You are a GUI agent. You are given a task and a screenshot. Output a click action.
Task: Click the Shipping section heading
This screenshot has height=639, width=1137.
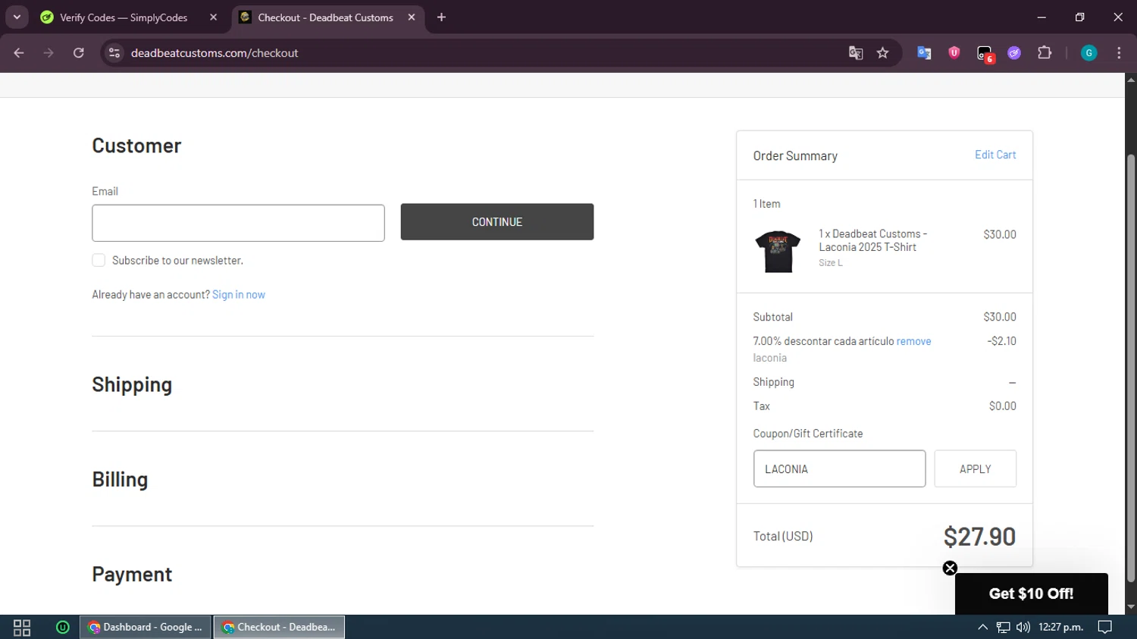tap(132, 384)
